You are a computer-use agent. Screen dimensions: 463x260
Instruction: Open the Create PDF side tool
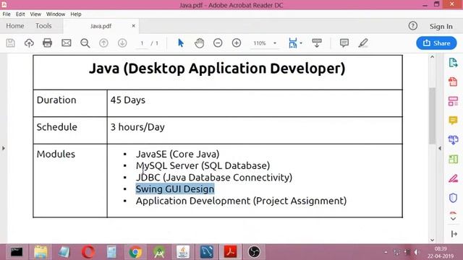tap(453, 82)
